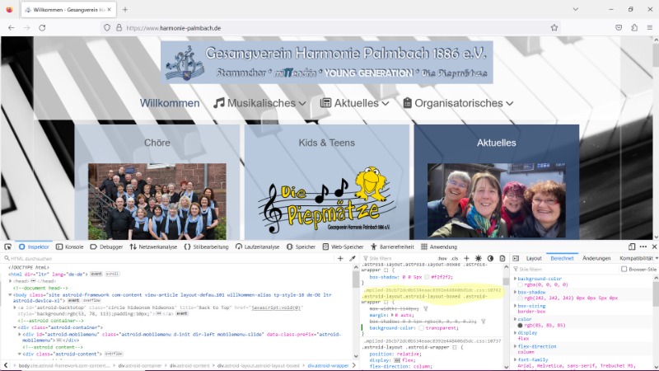
Task: Enable the Browser-Stile checkbox
Action: click(x=624, y=270)
